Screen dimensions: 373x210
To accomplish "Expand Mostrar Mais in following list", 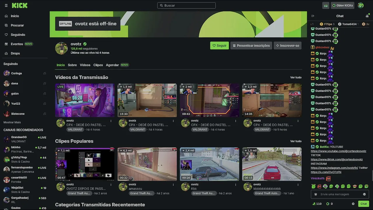I will (x=12, y=123).
